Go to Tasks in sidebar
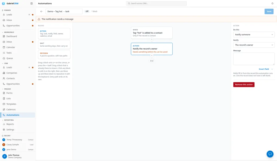Image resolution: width=277 pixels, height=161 pixels. (18, 53)
